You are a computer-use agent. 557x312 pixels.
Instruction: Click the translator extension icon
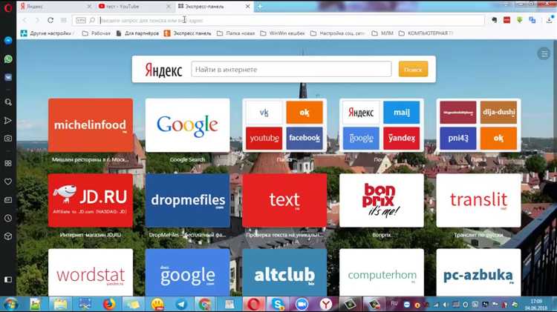(532, 20)
